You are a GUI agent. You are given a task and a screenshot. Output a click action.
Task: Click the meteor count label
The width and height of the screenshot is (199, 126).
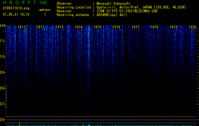(x=45, y=10)
